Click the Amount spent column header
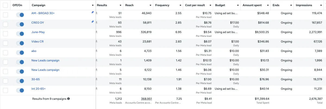The image size is (326, 109). click(x=252, y=5)
